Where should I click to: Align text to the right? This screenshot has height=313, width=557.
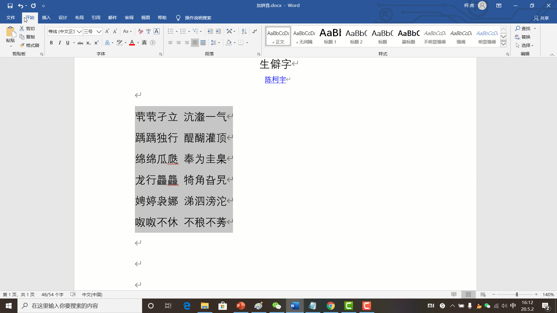coord(187,43)
